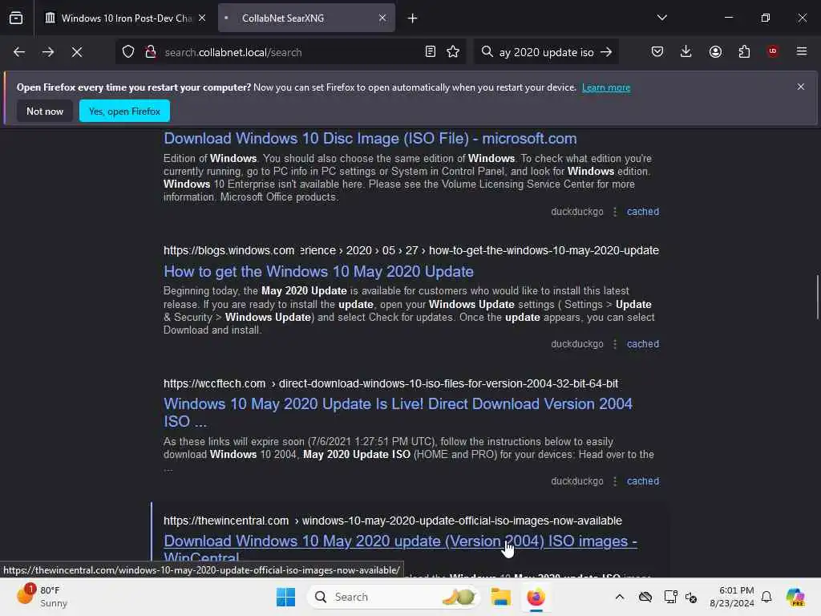This screenshot has width=821, height=616.
Task: Open Firefox View recent browsing icon
Action: pyautogui.click(x=16, y=18)
